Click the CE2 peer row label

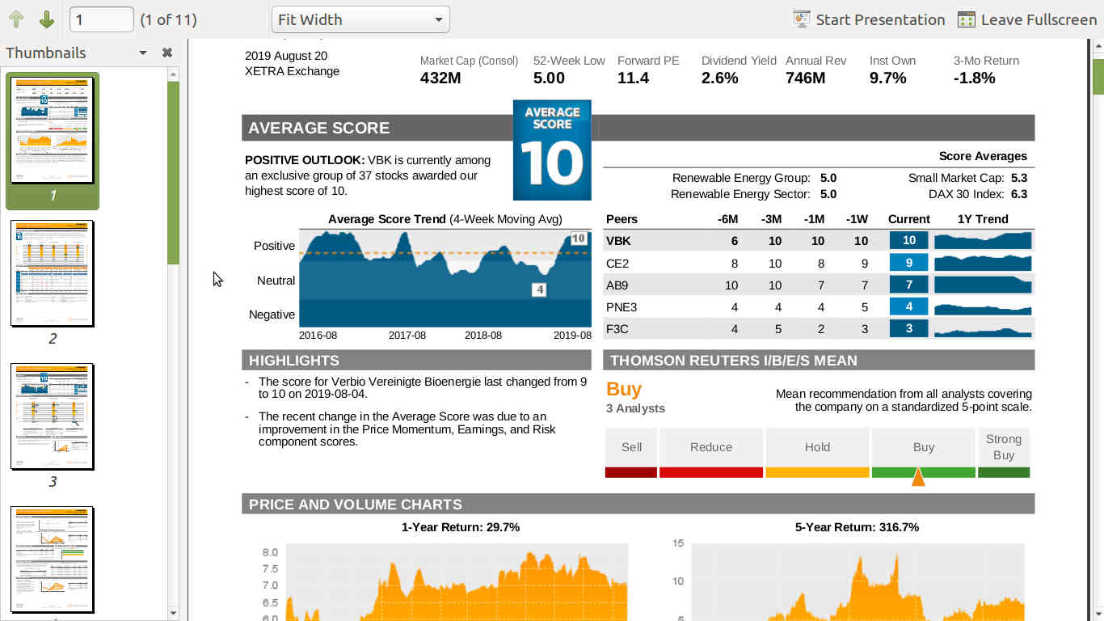point(617,263)
